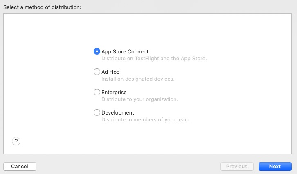Click the App Store Connect label text

125,51
